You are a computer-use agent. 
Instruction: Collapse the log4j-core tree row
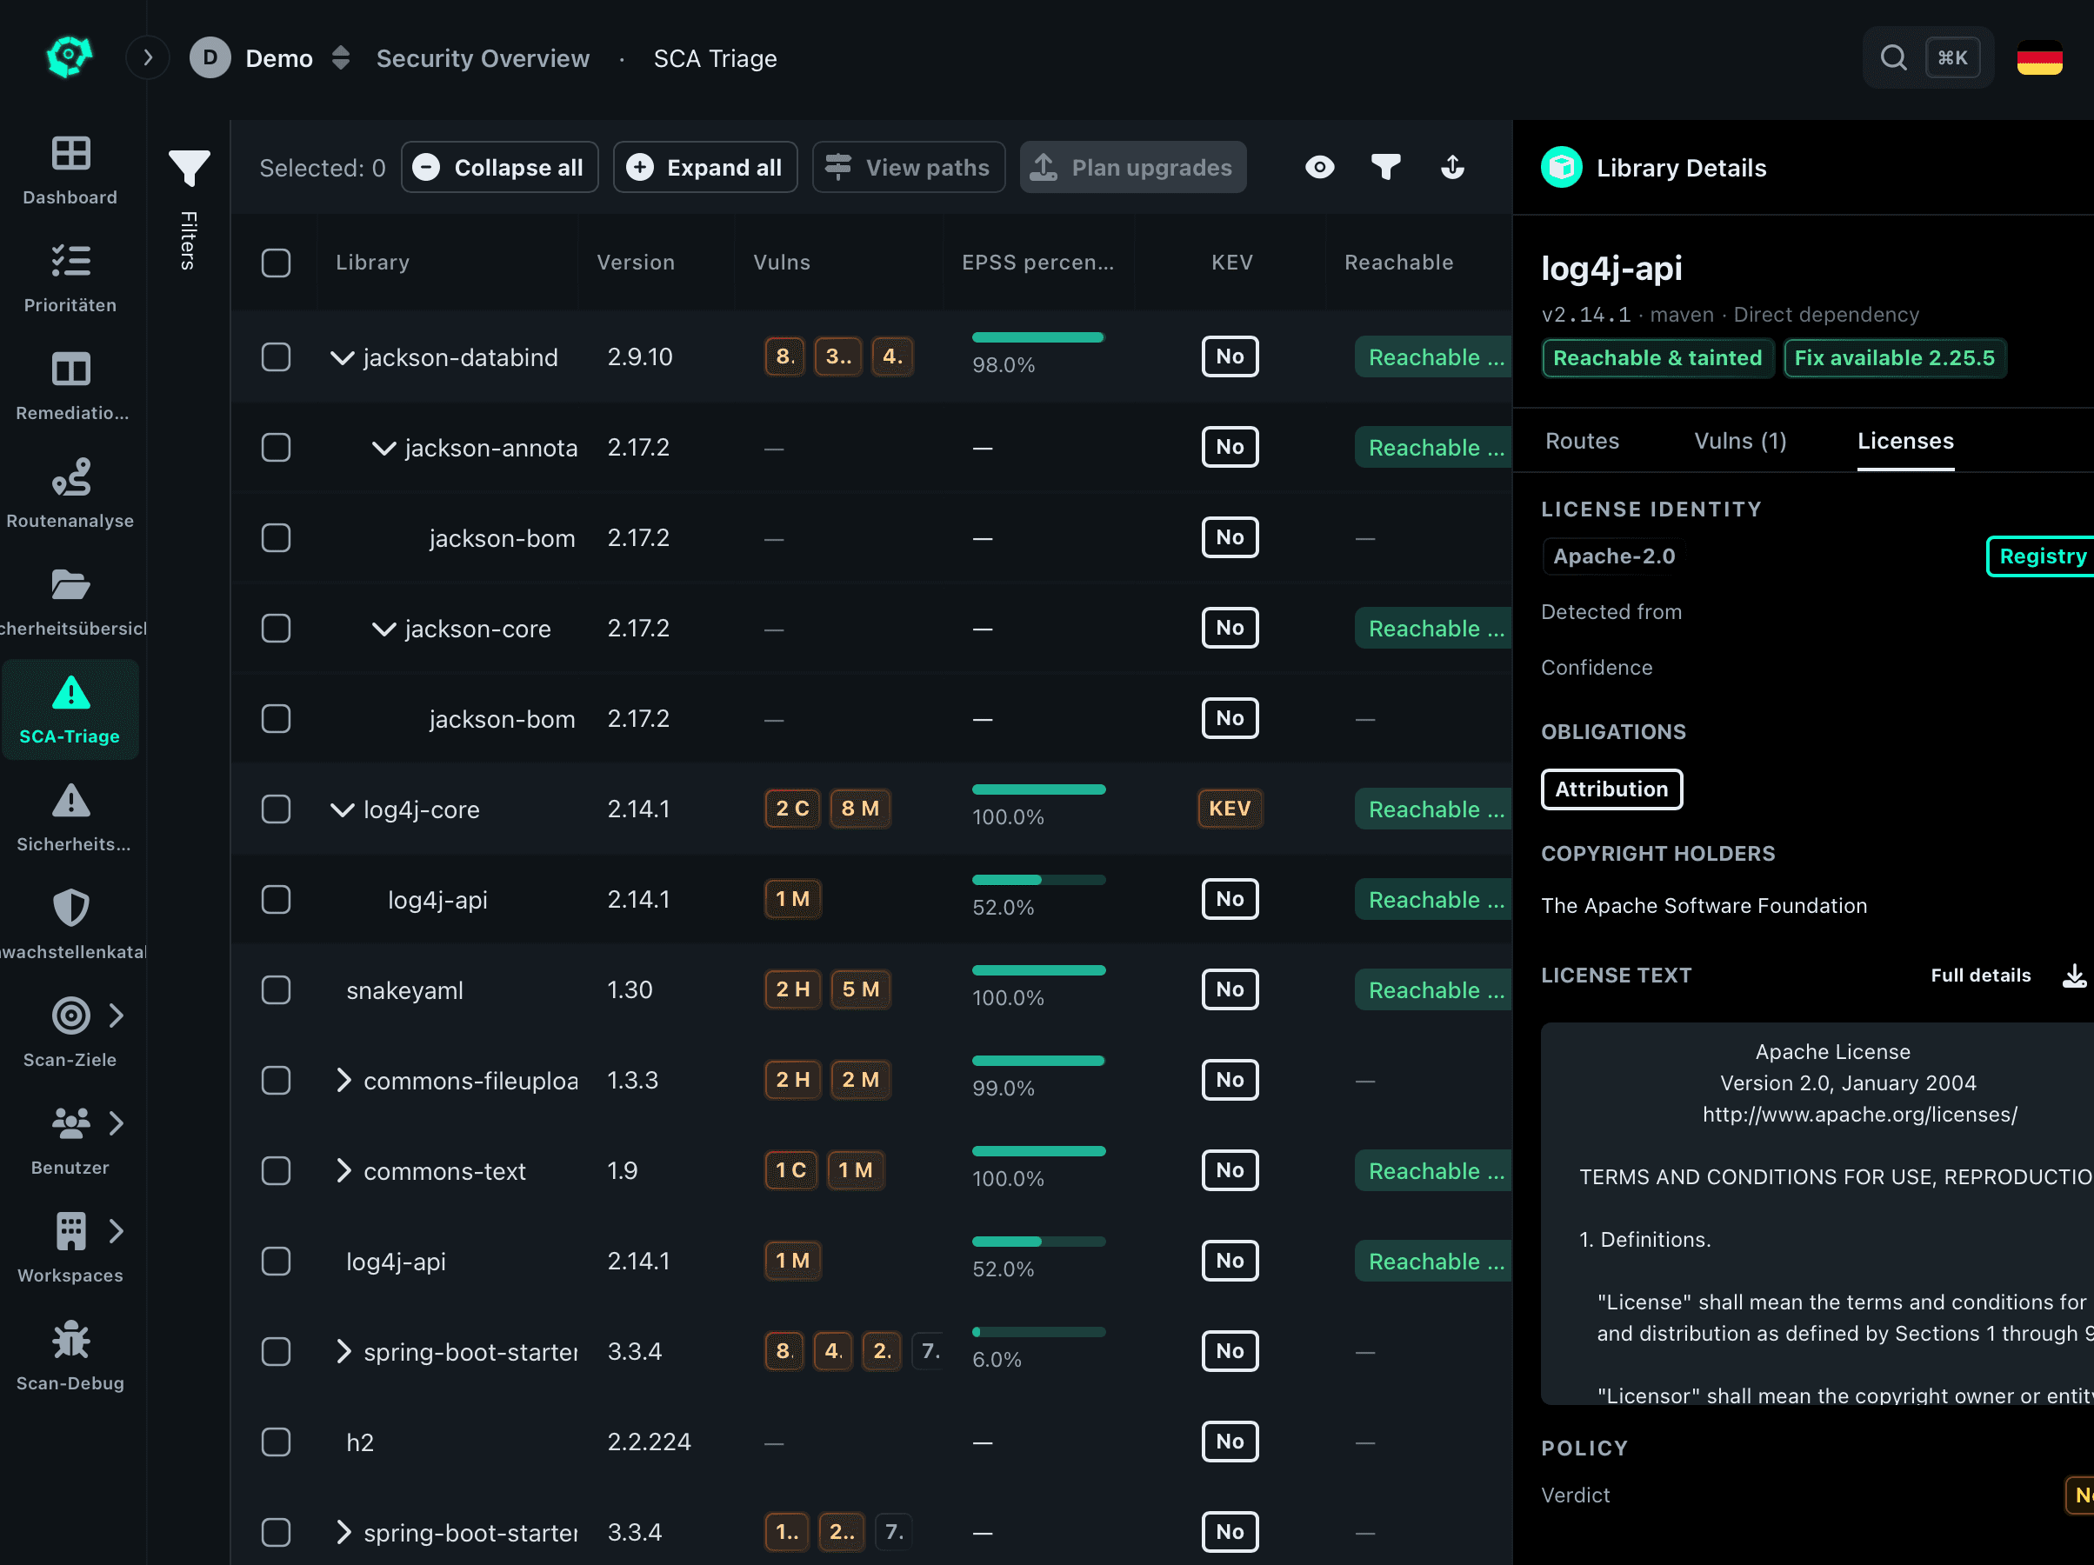[x=342, y=809]
